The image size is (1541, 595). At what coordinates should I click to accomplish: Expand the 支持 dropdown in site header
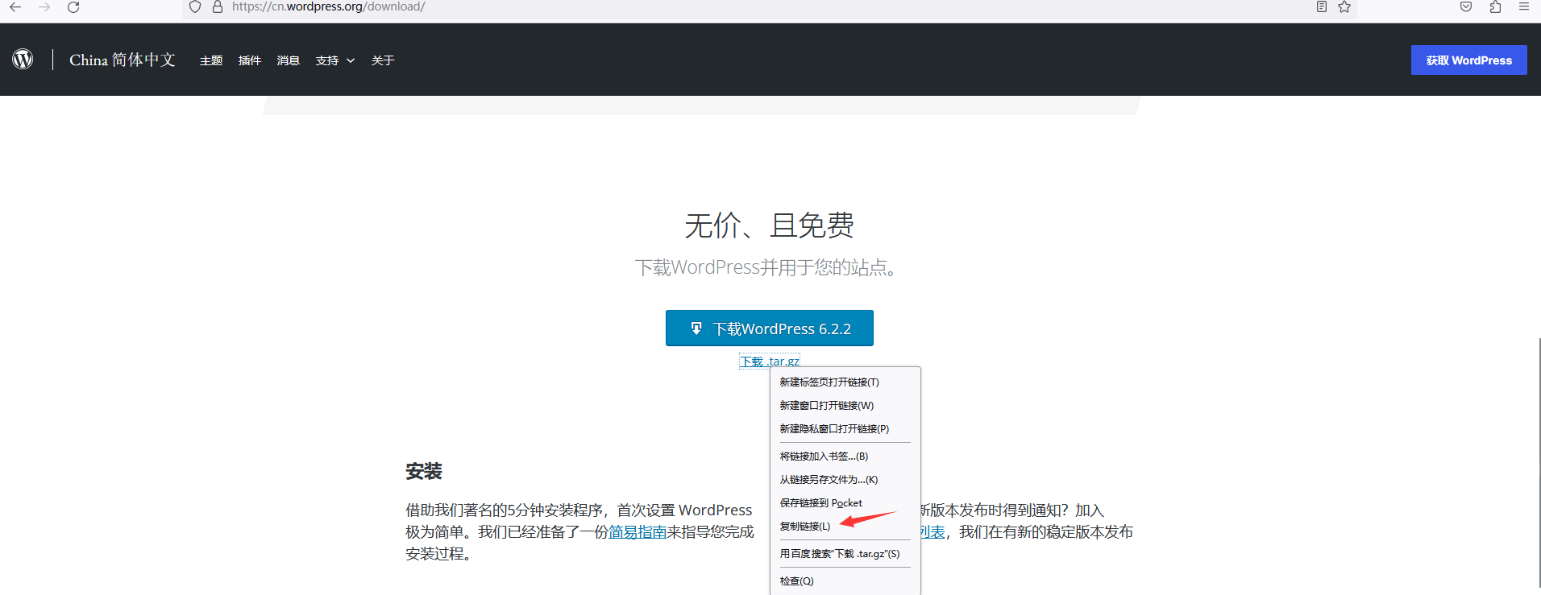(x=335, y=60)
